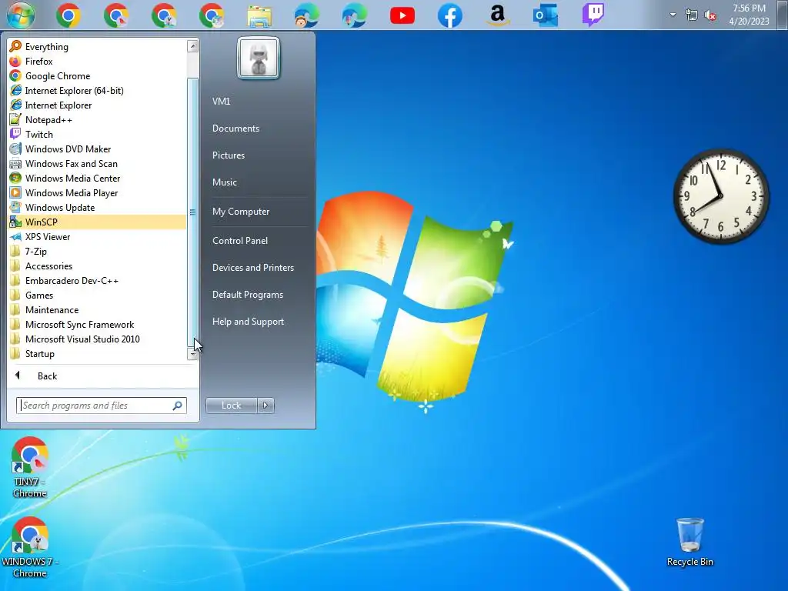
Task: Click the Lock button
Action: point(231,406)
